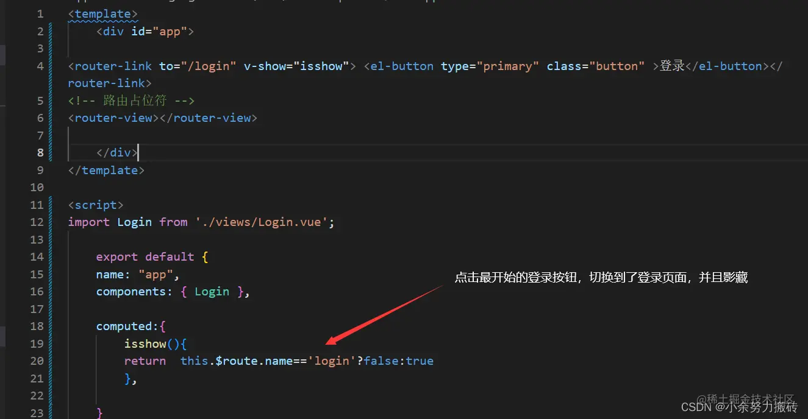Click the false value in the ternary
This screenshot has height=419, width=808.
pyautogui.click(x=381, y=361)
